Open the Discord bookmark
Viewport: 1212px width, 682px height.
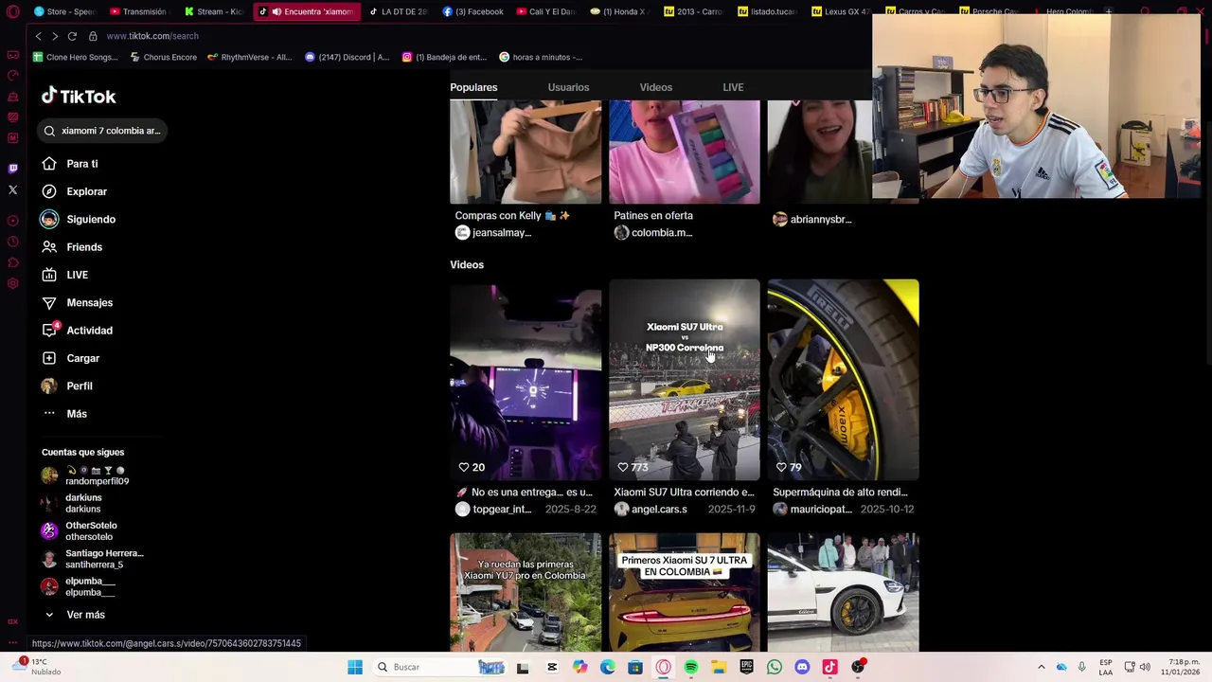pyautogui.click(x=347, y=57)
